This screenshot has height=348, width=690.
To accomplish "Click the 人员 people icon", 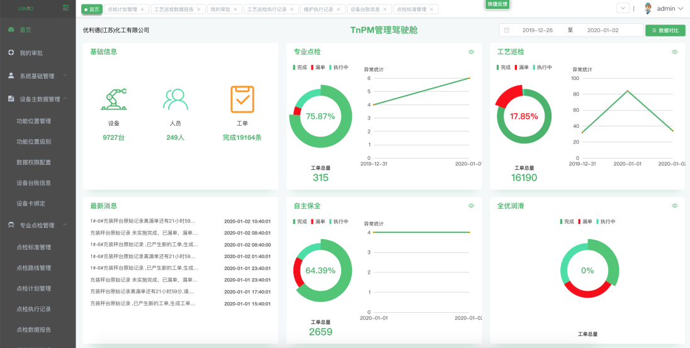I will pos(175,99).
